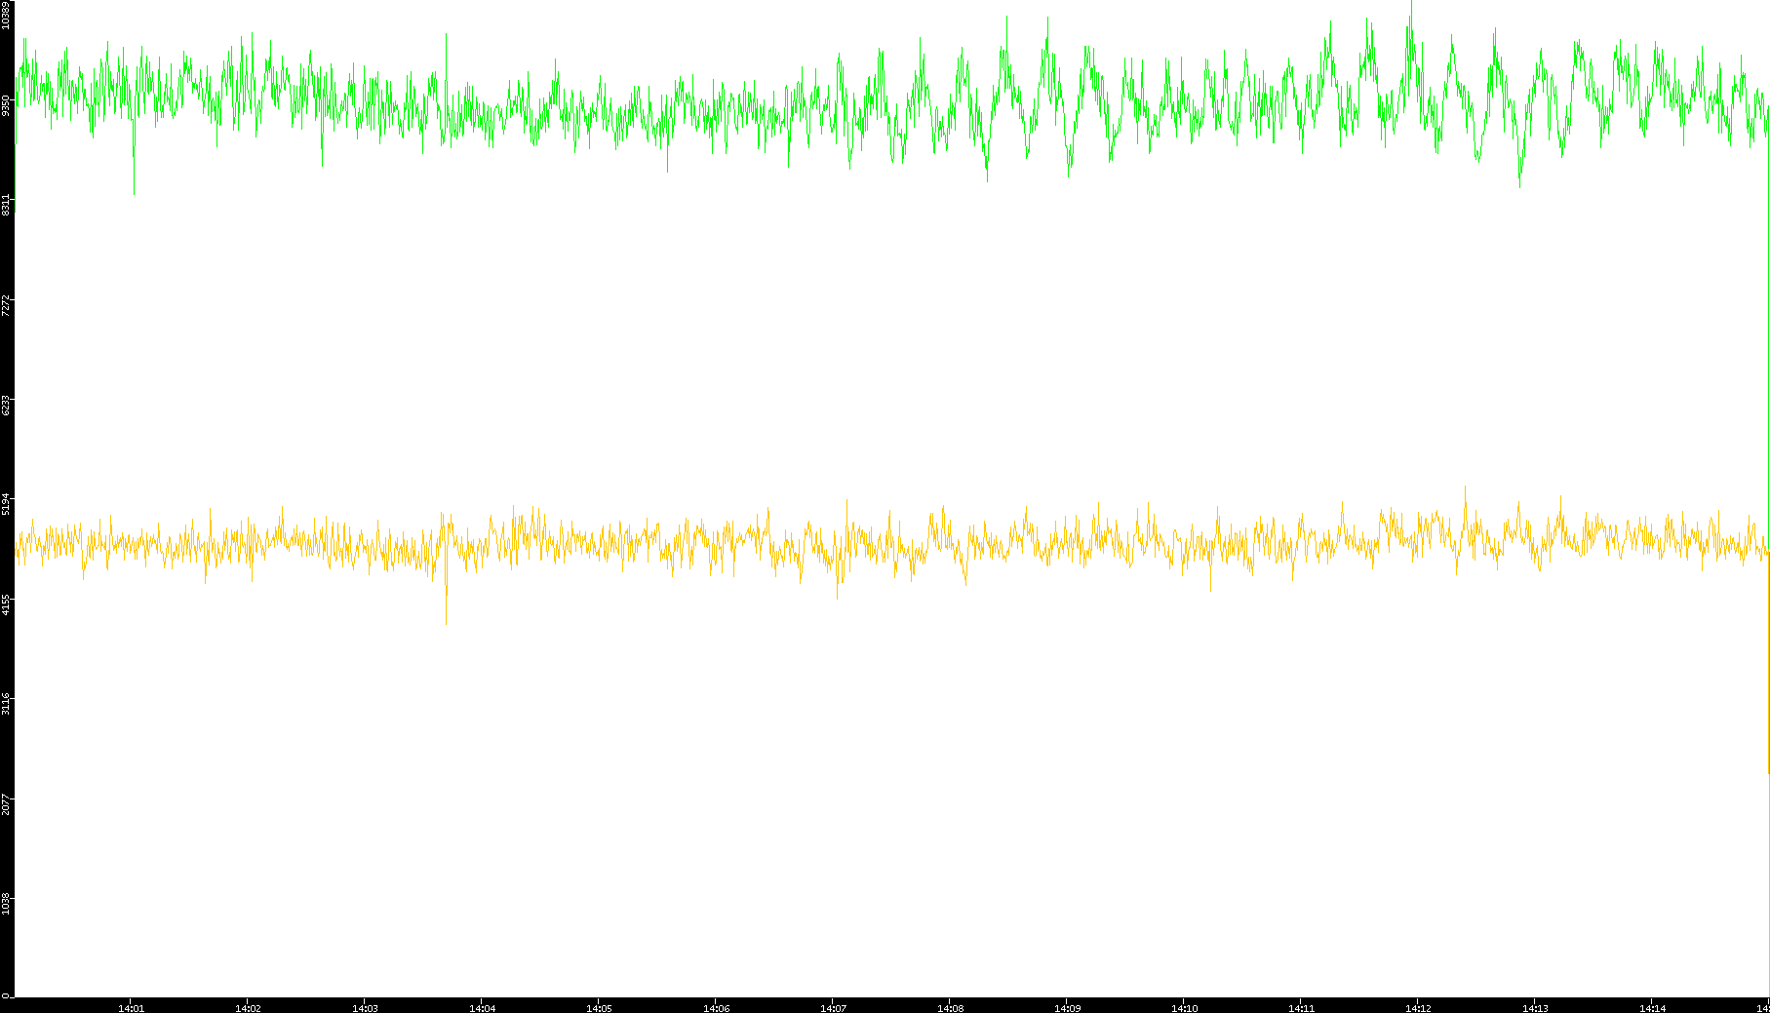
Task: Click the 7272 y-axis value
Action: click(x=6, y=305)
